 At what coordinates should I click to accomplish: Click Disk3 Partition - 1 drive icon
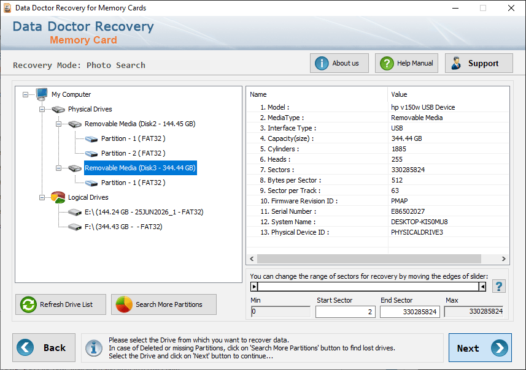(x=91, y=183)
